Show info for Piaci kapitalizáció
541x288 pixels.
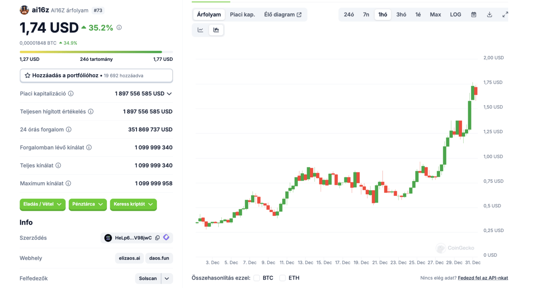coord(71,93)
